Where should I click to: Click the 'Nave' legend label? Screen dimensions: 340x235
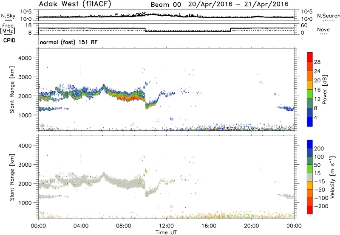coord(323,29)
